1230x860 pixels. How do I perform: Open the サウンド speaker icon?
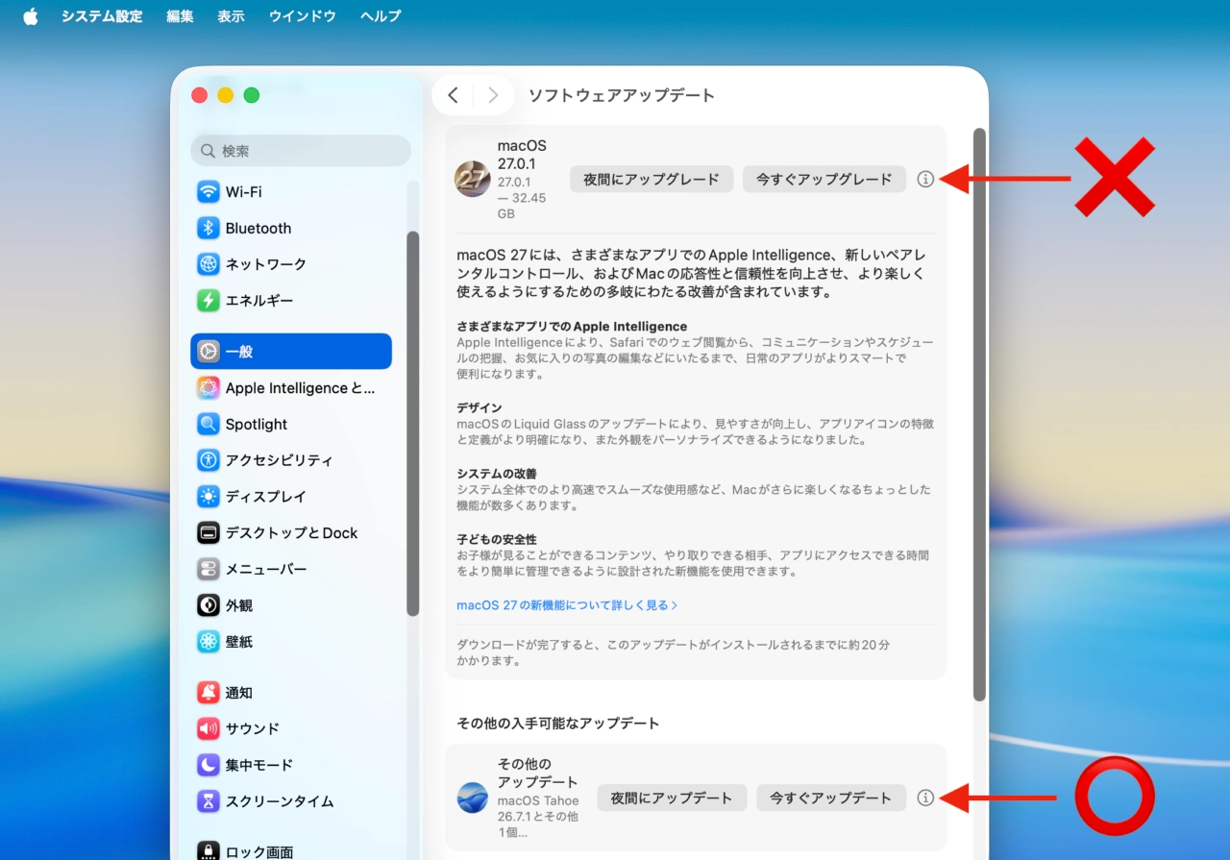pyautogui.click(x=209, y=728)
